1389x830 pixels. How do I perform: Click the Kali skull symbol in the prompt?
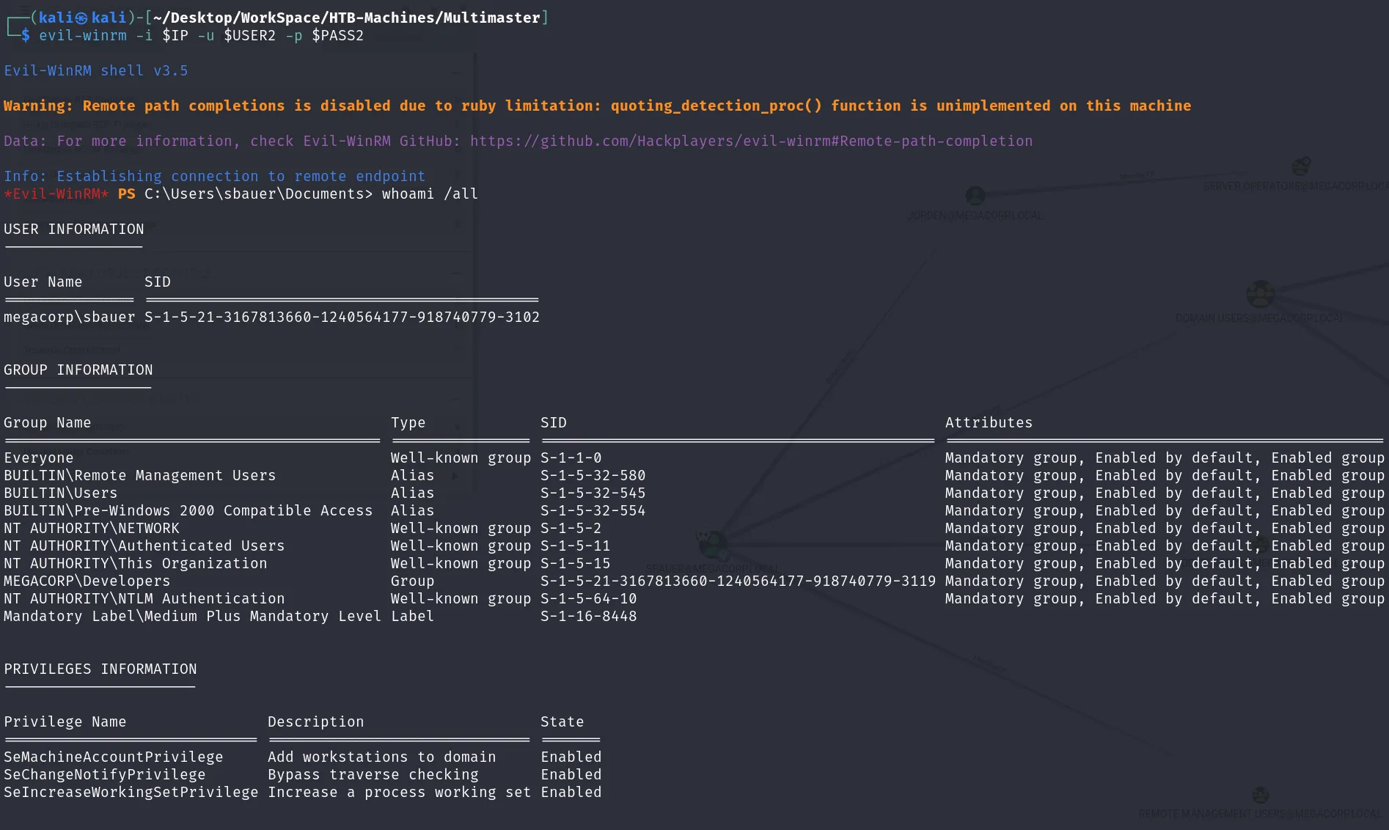(x=81, y=18)
